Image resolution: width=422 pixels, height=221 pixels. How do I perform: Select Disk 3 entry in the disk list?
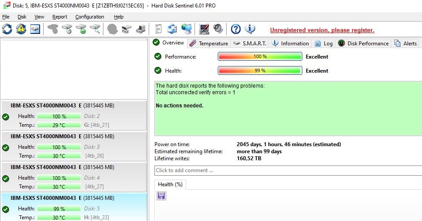[74, 146]
